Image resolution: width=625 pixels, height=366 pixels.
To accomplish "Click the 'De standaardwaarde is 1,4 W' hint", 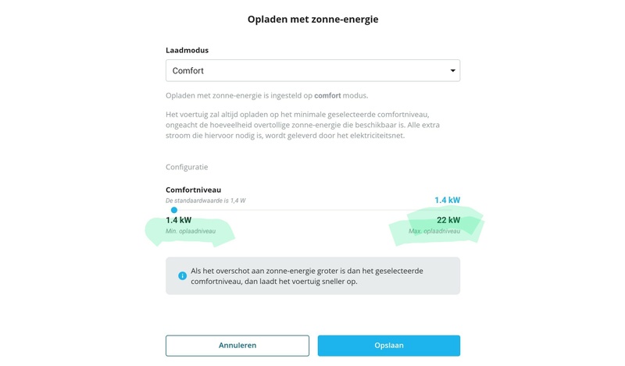I will pyautogui.click(x=205, y=201).
